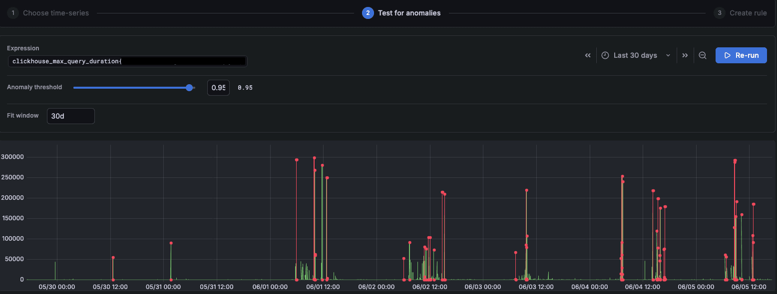
Task: Click the 06/02 12:00 x-axis label
Action: (430, 287)
